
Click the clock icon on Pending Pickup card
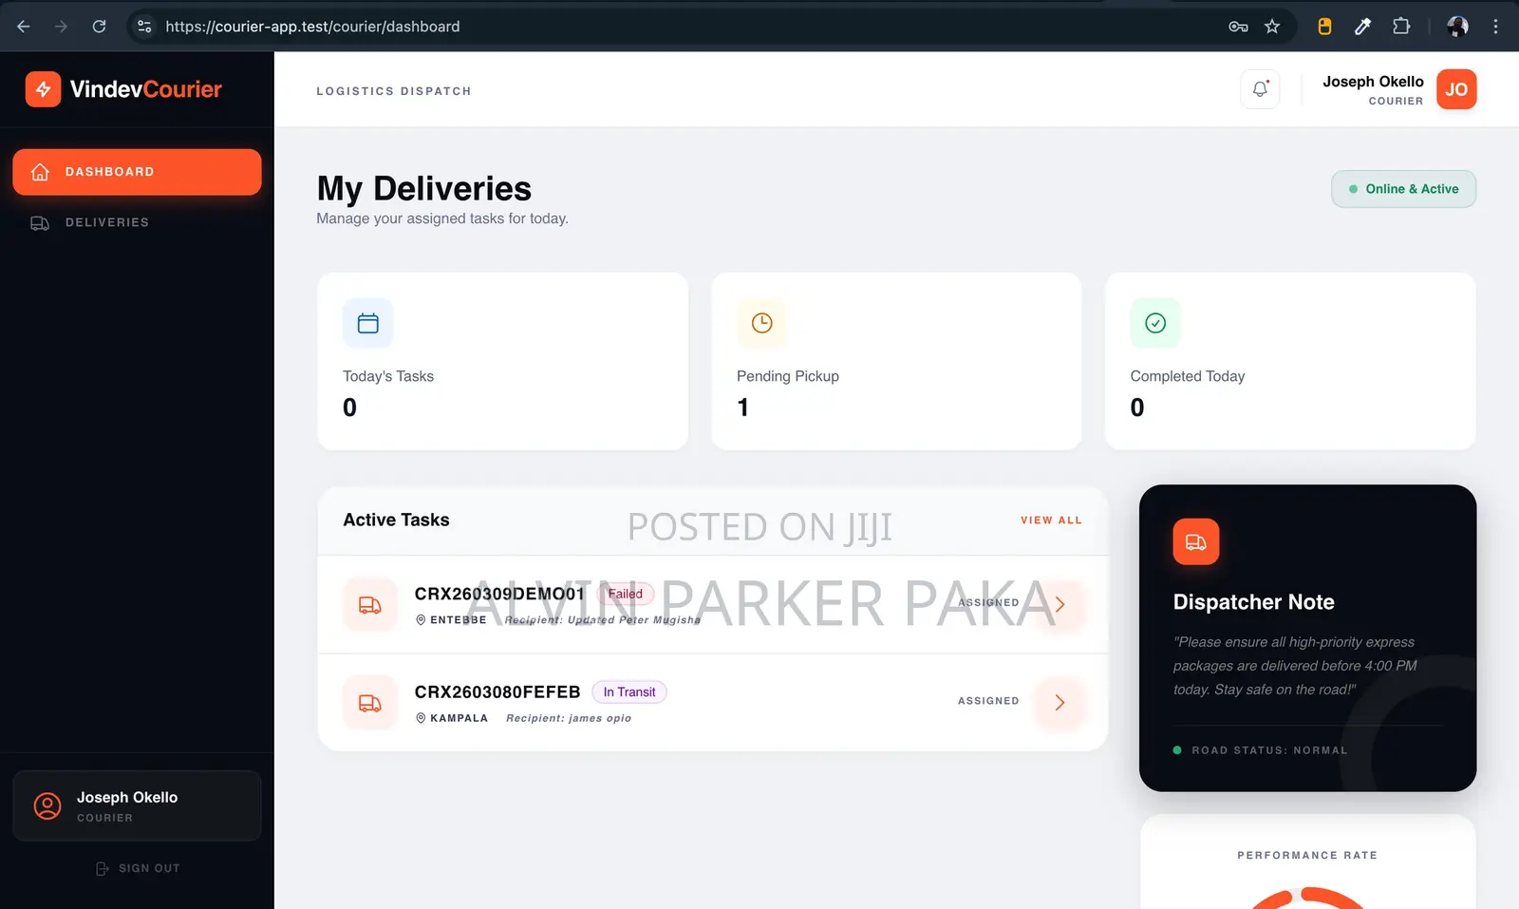click(761, 323)
